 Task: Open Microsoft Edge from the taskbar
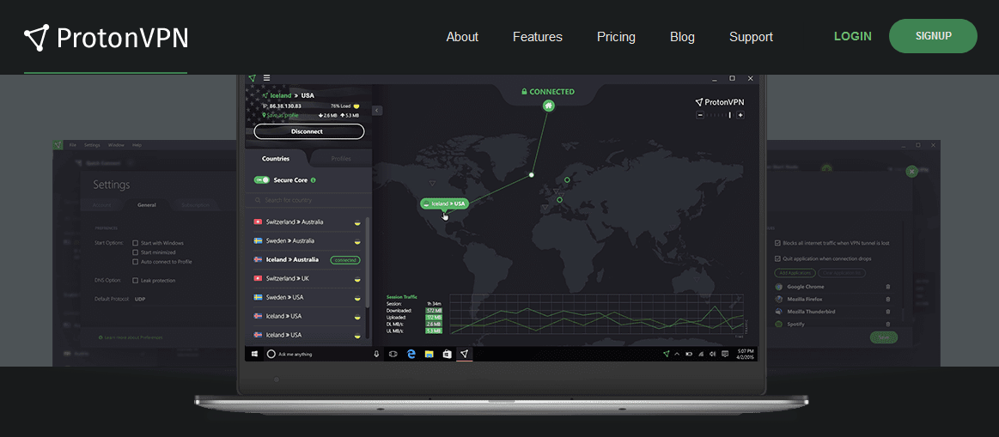(411, 355)
